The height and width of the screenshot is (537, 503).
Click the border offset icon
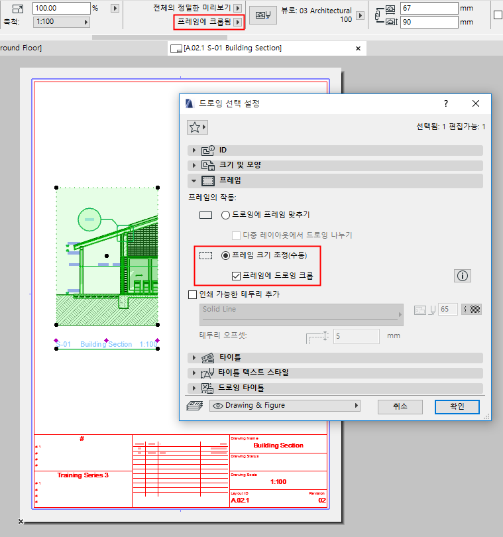[317, 337]
